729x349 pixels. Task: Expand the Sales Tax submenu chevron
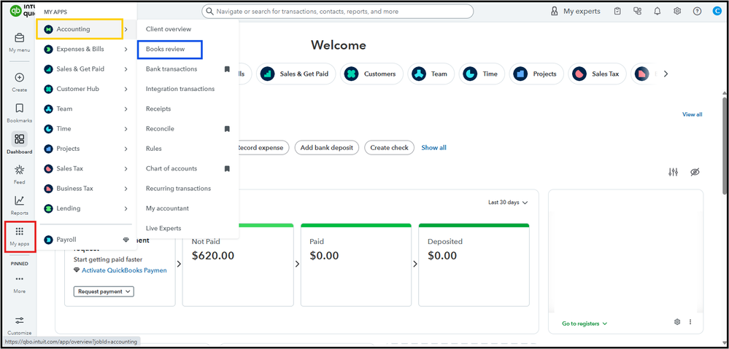126,169
